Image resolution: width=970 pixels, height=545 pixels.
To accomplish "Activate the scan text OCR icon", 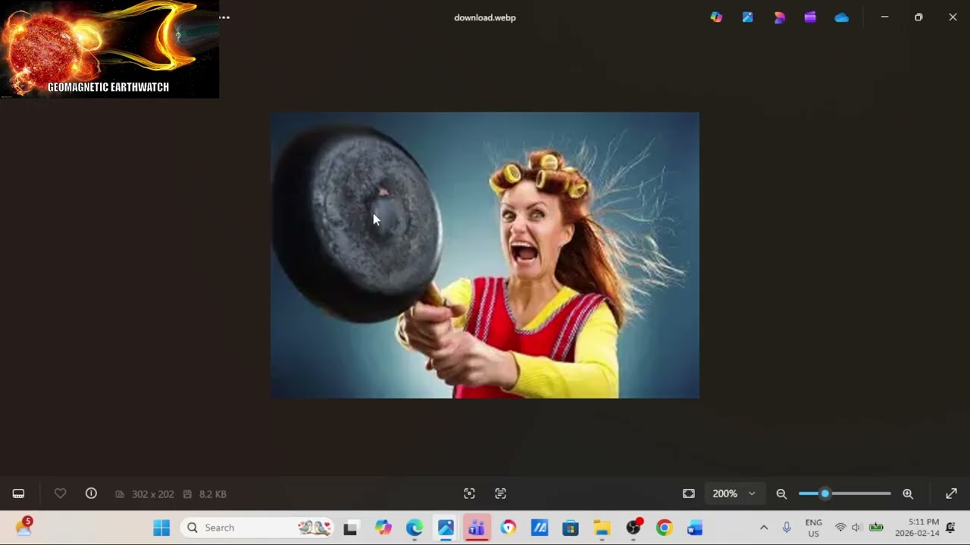I will pos(500,494).
